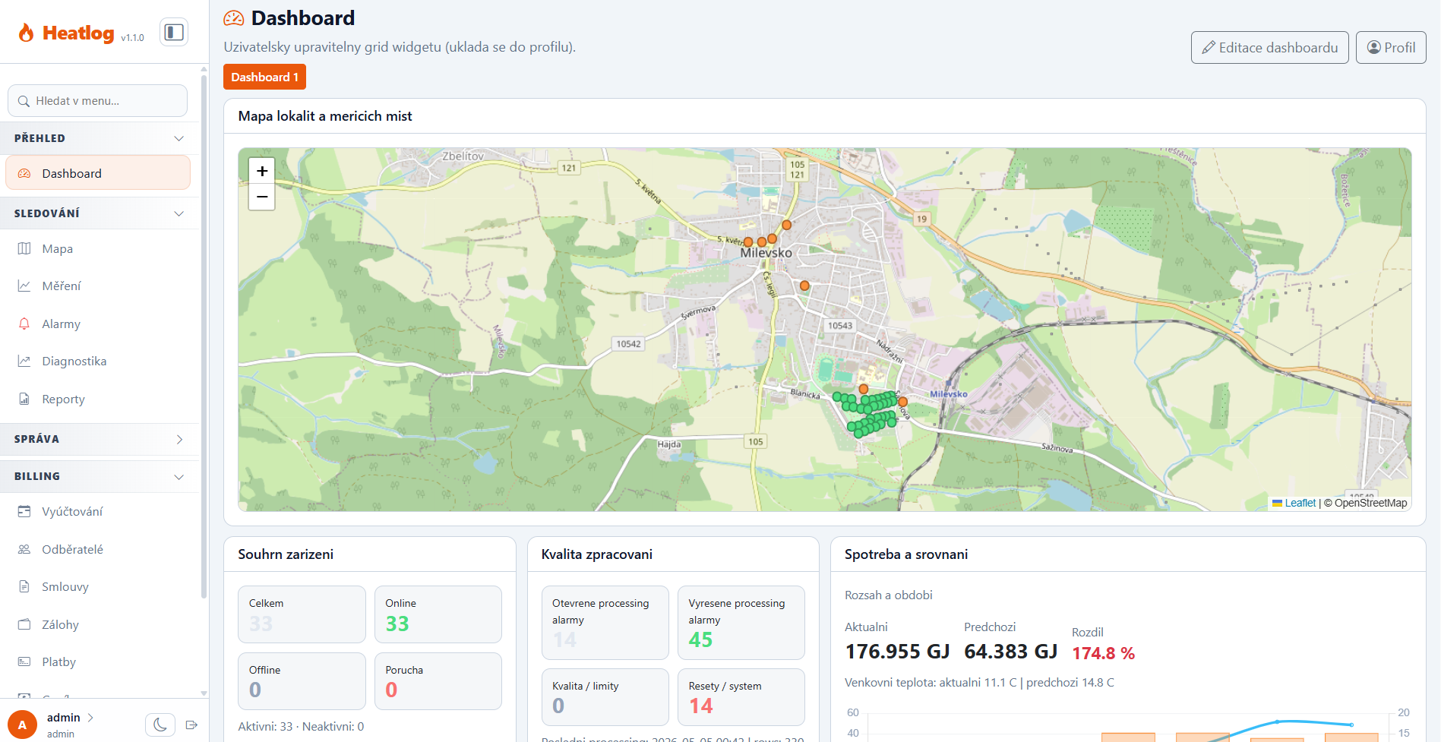Click the Offline 0 card
1441x742 pixels.
pyautogui.click(x=302, y=681)
